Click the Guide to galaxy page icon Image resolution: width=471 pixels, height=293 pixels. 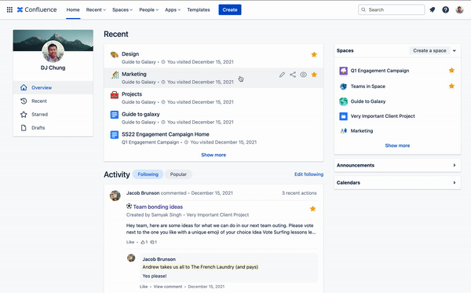115,115
